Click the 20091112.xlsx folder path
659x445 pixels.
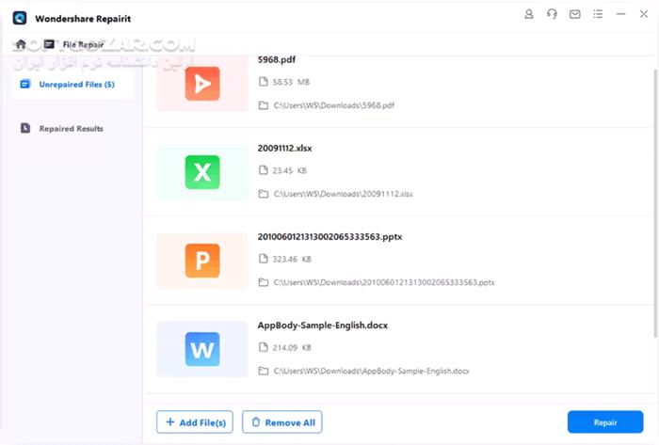click(343, 194)
